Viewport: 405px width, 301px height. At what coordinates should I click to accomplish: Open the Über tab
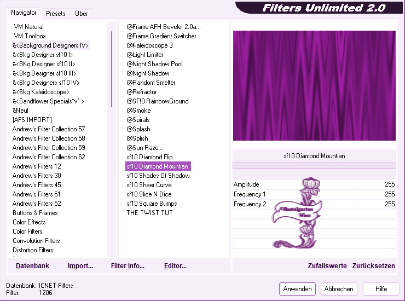click(x=81, y=14)
